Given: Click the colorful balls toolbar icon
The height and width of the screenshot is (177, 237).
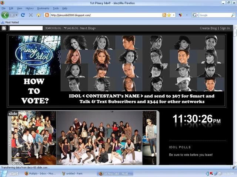Looking at the screenshot, I should coord(180,15).
